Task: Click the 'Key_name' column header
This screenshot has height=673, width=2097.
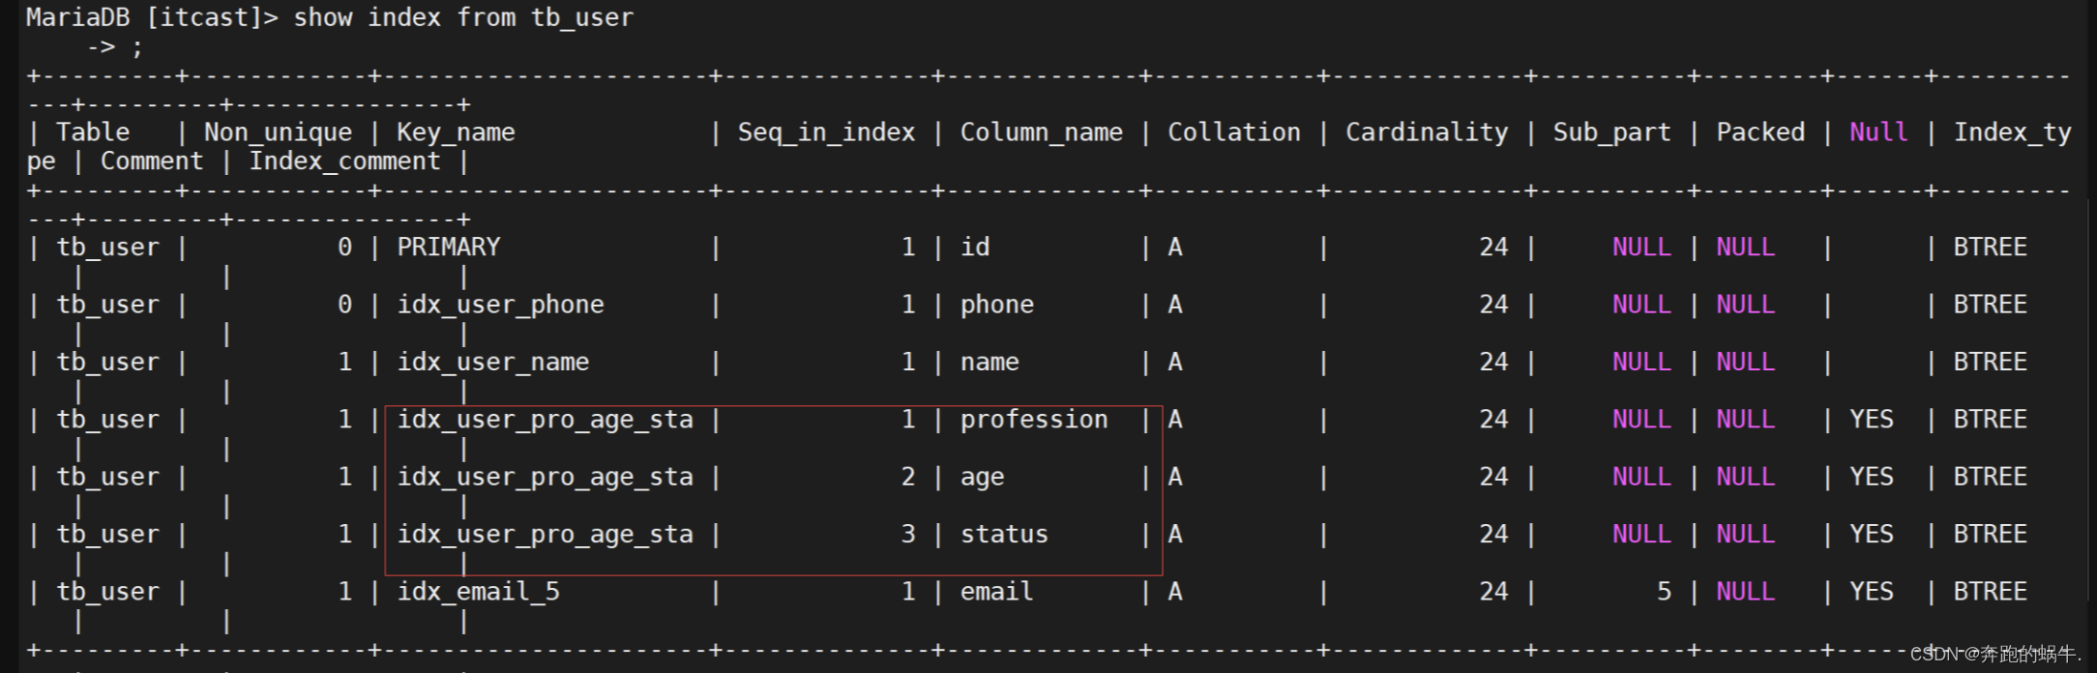Action: coord(456,132)
